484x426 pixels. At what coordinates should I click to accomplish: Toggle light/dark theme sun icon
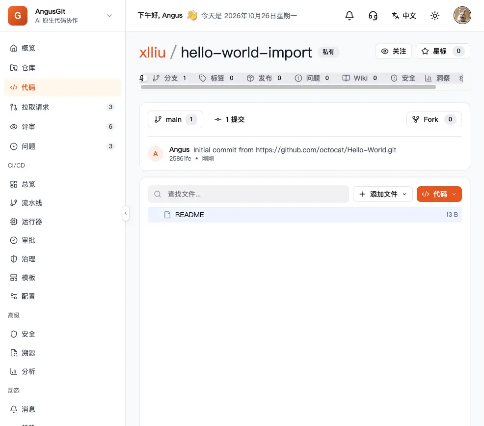tap(434, 15)
